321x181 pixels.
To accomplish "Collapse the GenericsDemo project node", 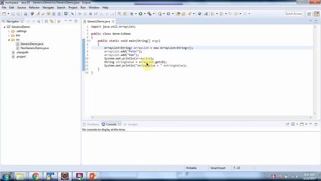I will [x=5, y=27].
